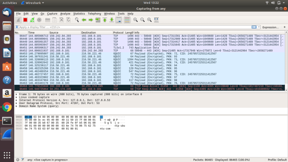Open the Statistics menu
This screenshot has width=288, height=162.
point(79,14)
